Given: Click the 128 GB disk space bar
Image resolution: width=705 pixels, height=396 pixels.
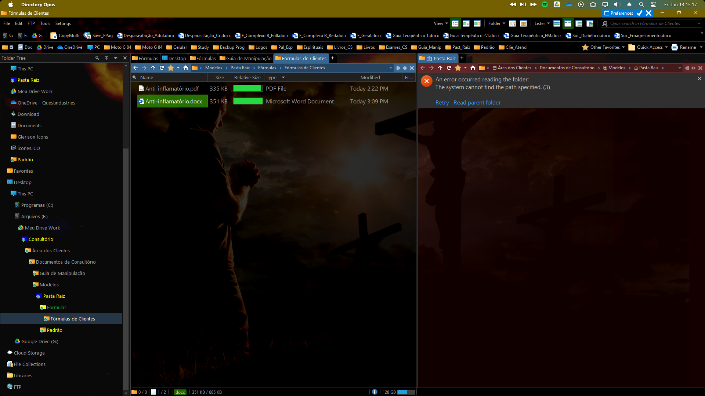Looking at the screenshot, I should pos(406,392).
